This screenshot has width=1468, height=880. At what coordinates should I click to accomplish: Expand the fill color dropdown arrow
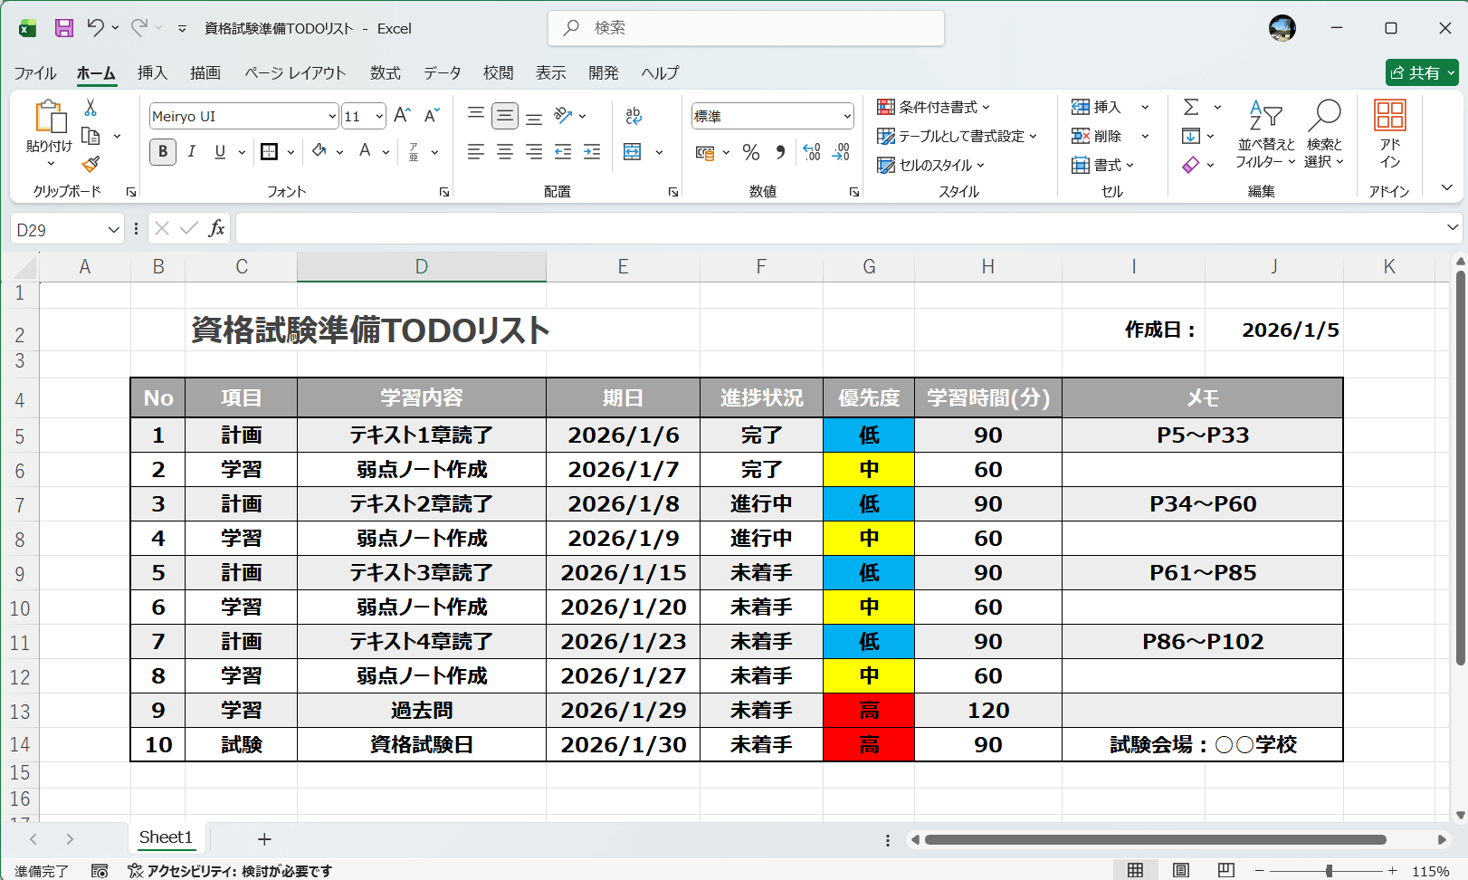(339, 151)
